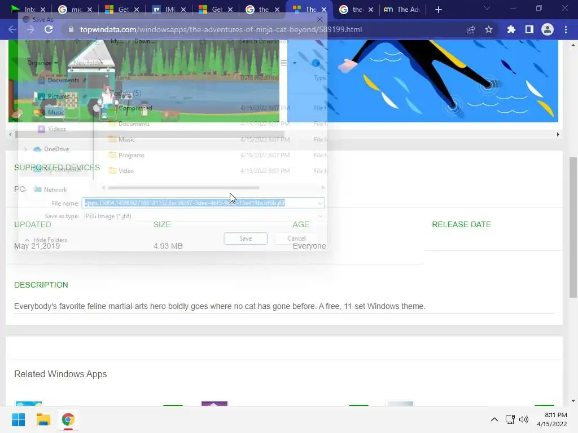The height and width of the screenshot is (433, 578).
Task: Reload the current page
Action: (x=49, y=29)
